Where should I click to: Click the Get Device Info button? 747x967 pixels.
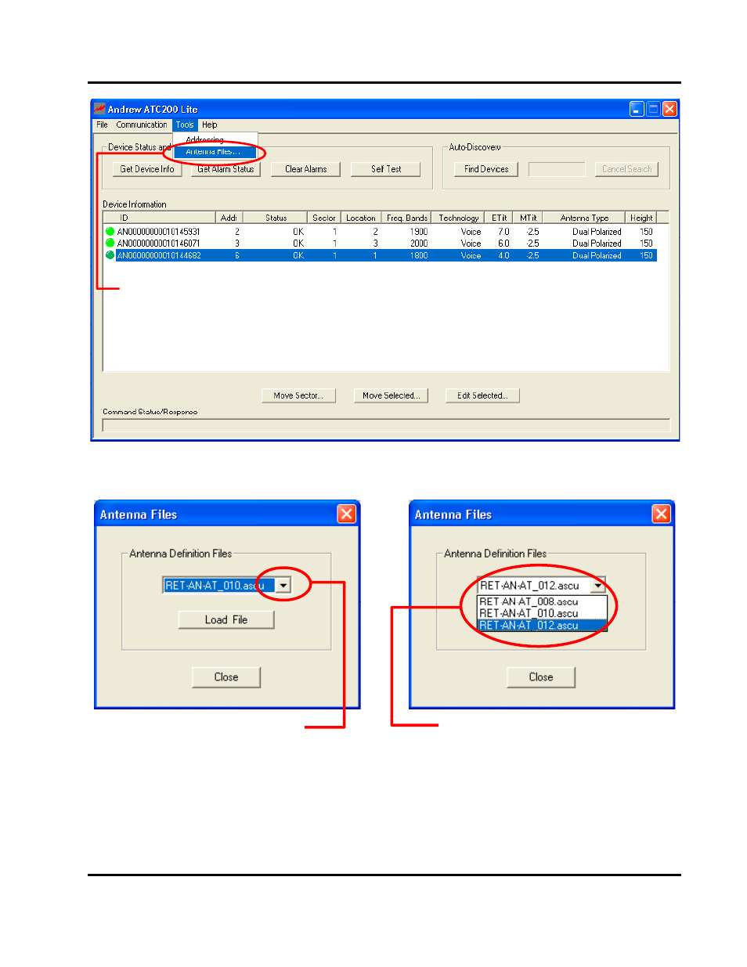tap(147, 169)
